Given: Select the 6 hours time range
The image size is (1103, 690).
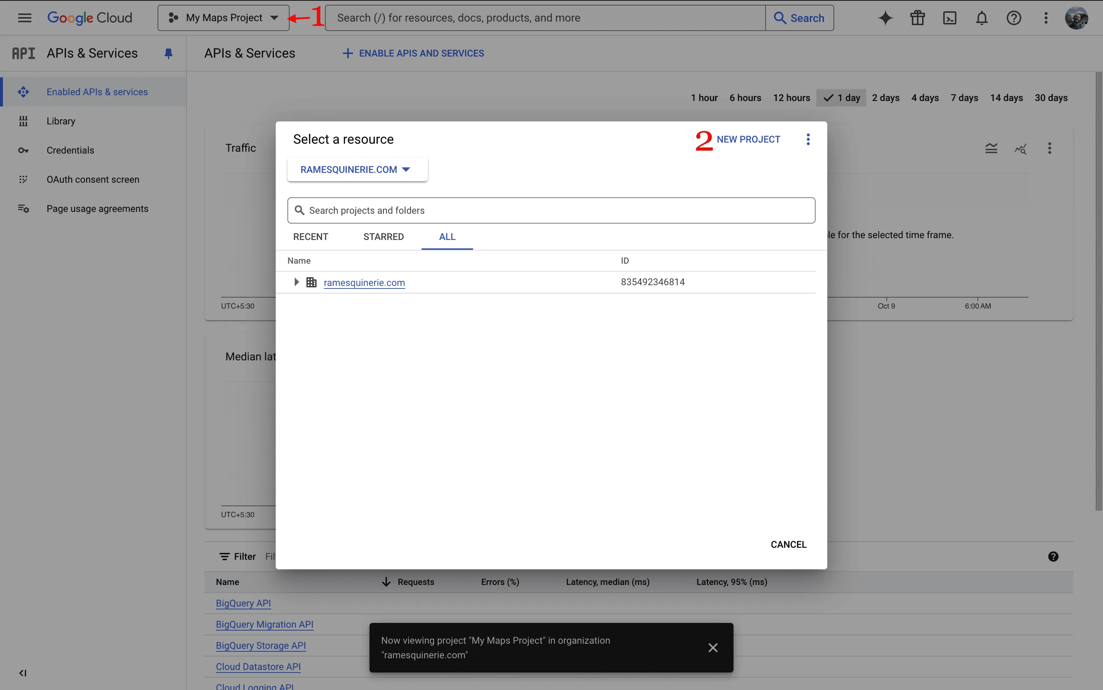Looking at the screenshot, I should (x=745, y=98).
